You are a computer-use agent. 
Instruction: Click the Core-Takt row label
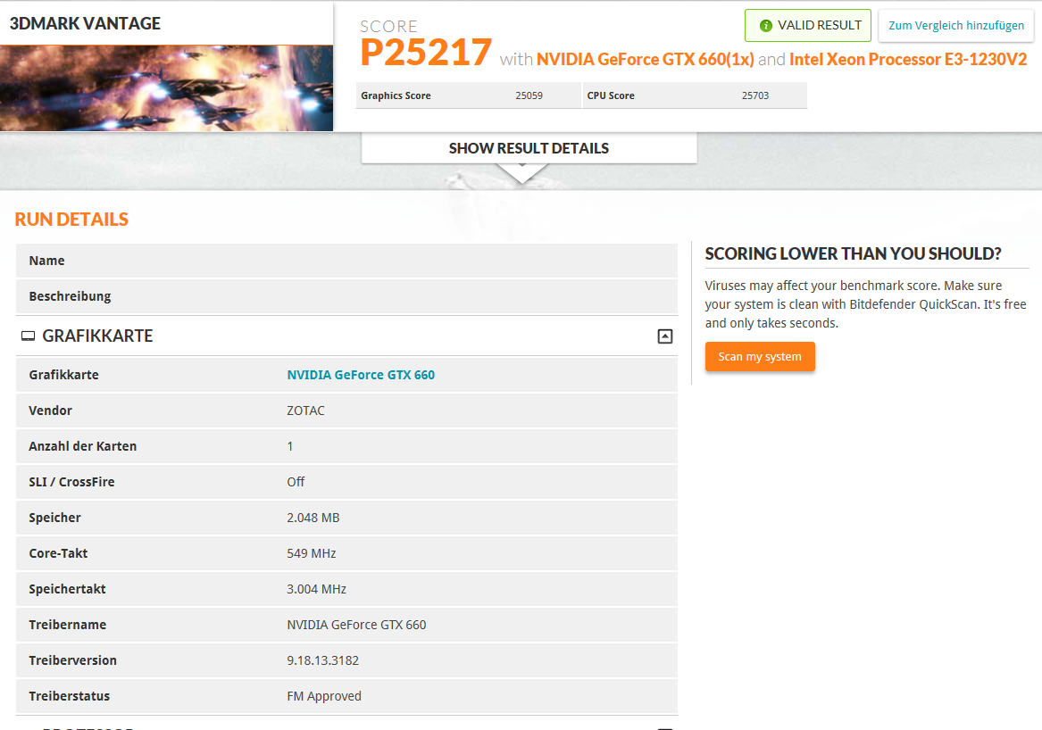click(x=58, y=553)
